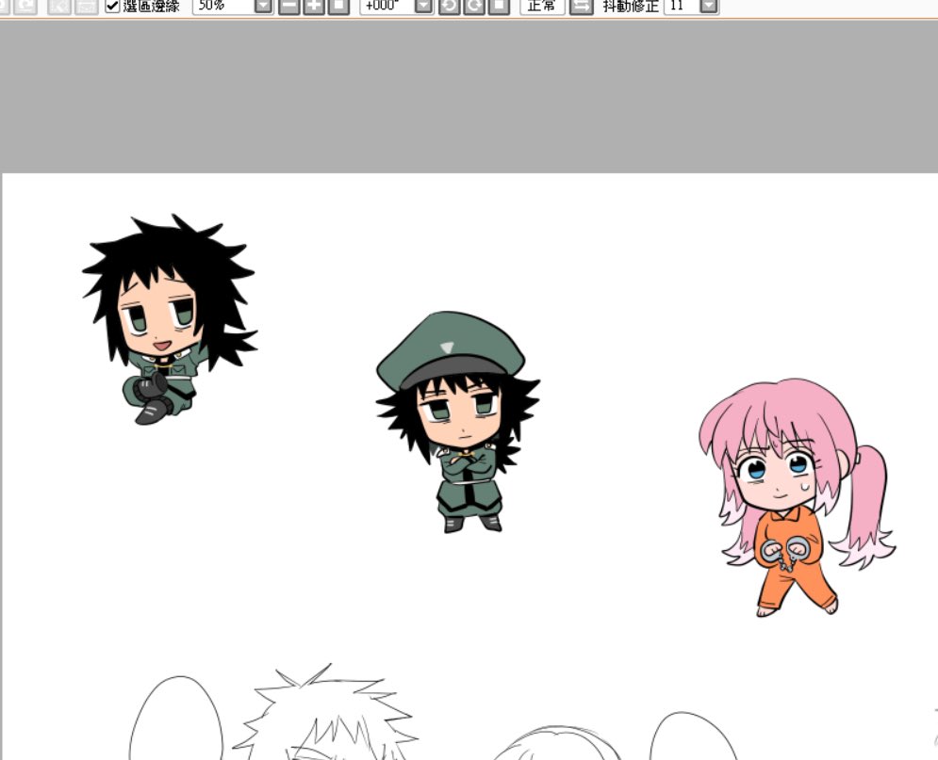Screen dimensions: 938x760
Task: Reset the canvas rotation
Action: click(500, 6)
